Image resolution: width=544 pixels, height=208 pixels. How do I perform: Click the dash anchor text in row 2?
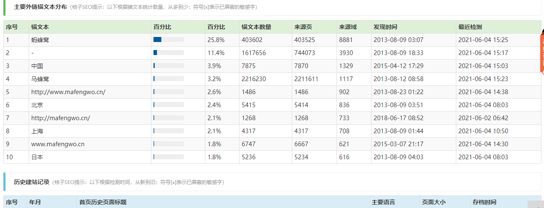pyautogui.click(x=32, y=53)
